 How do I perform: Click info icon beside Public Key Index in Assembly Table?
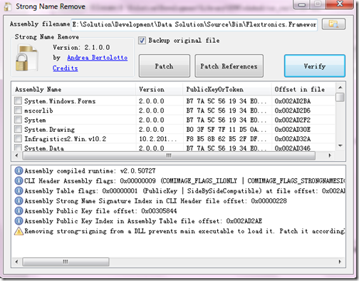[x=19, y=221]
